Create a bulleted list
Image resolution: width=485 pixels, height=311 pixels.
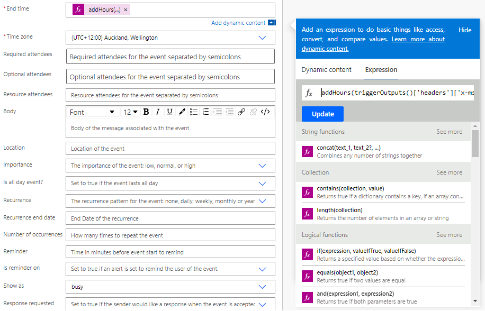(193, 112)
